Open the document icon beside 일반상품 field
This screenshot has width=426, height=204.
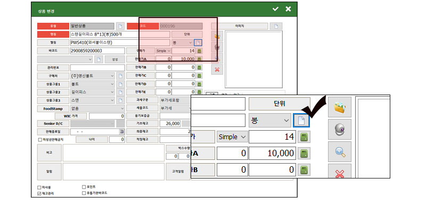pos(120,26)
